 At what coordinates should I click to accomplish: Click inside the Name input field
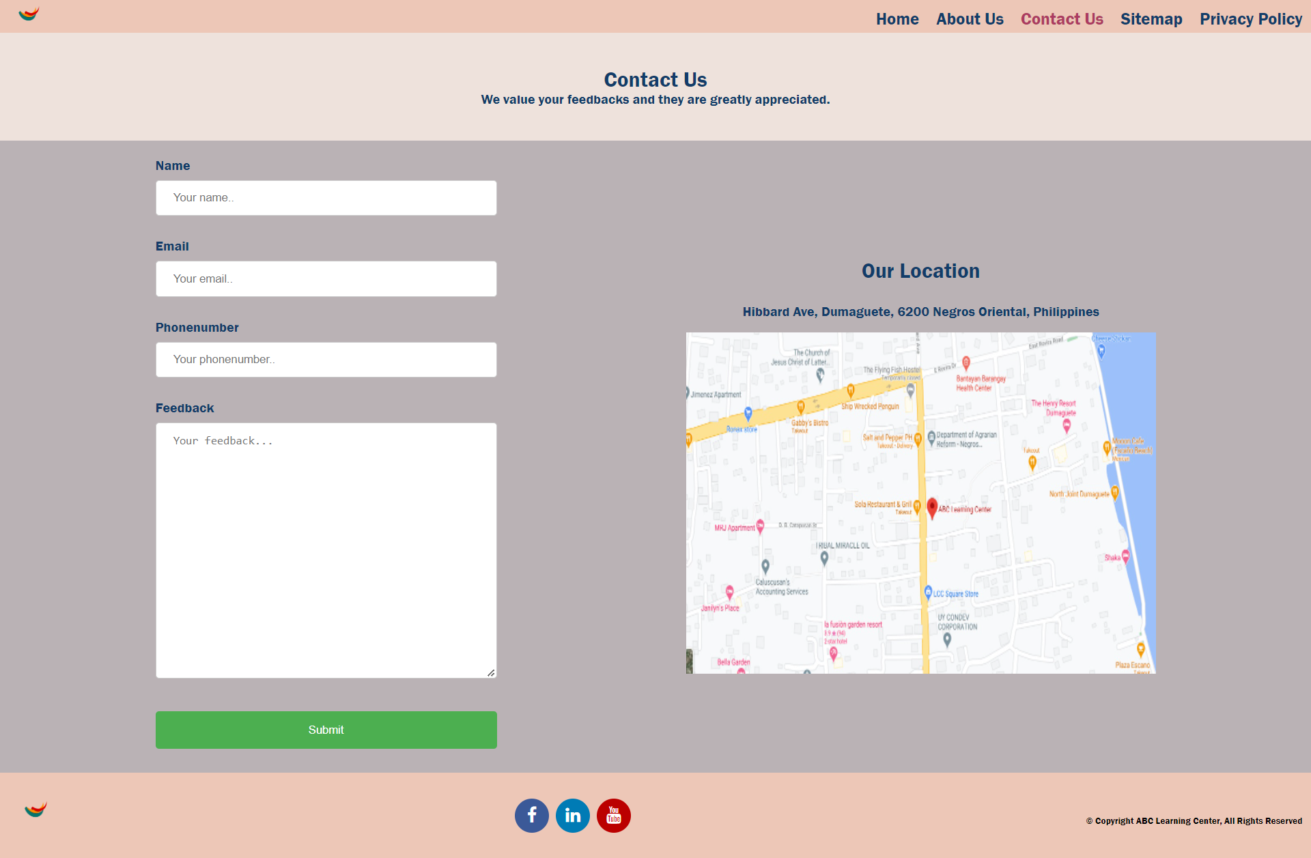[x=326, y=197]
